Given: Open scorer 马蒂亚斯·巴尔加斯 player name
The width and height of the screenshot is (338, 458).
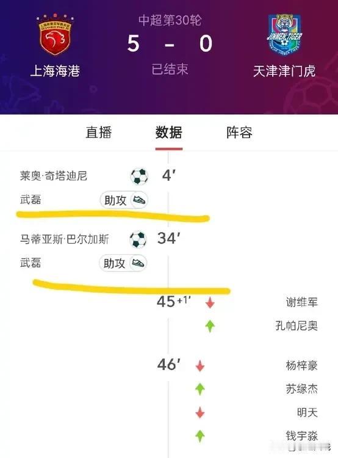Looking at the screenshot, I should [x=64, y=239].
